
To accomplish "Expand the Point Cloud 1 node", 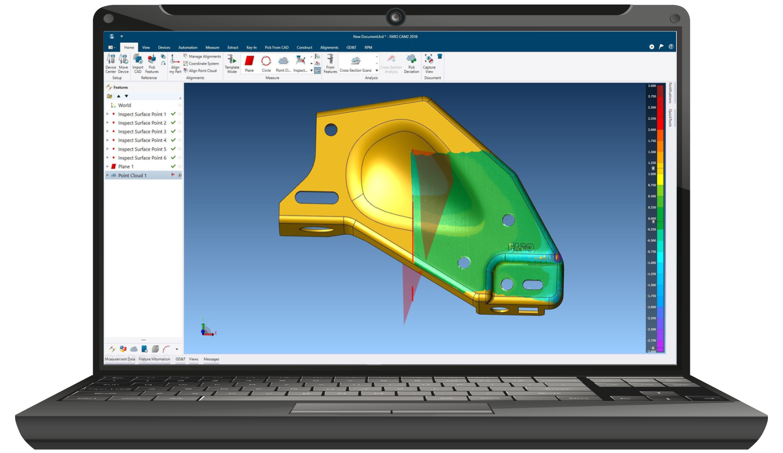I will click(107, 175).
